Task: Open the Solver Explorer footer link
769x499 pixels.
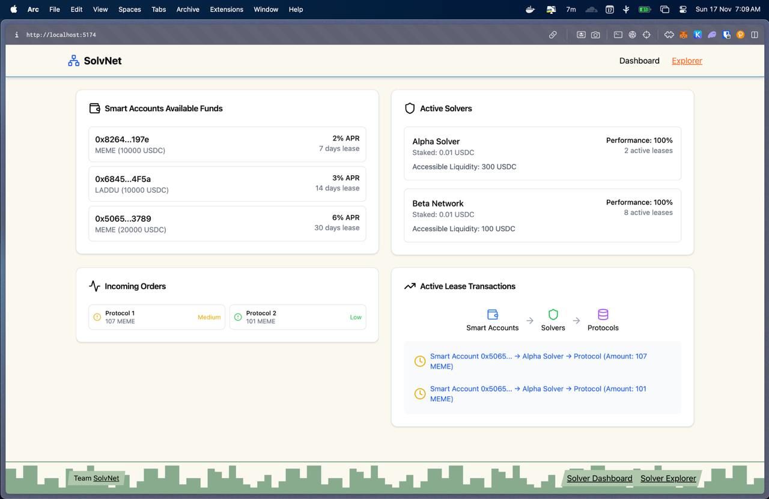Action: (668, 478)
